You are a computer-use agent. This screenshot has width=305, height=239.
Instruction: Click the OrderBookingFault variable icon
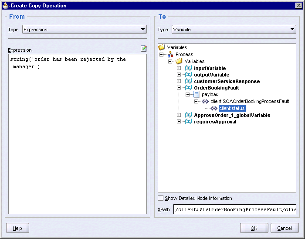[188, 88]
